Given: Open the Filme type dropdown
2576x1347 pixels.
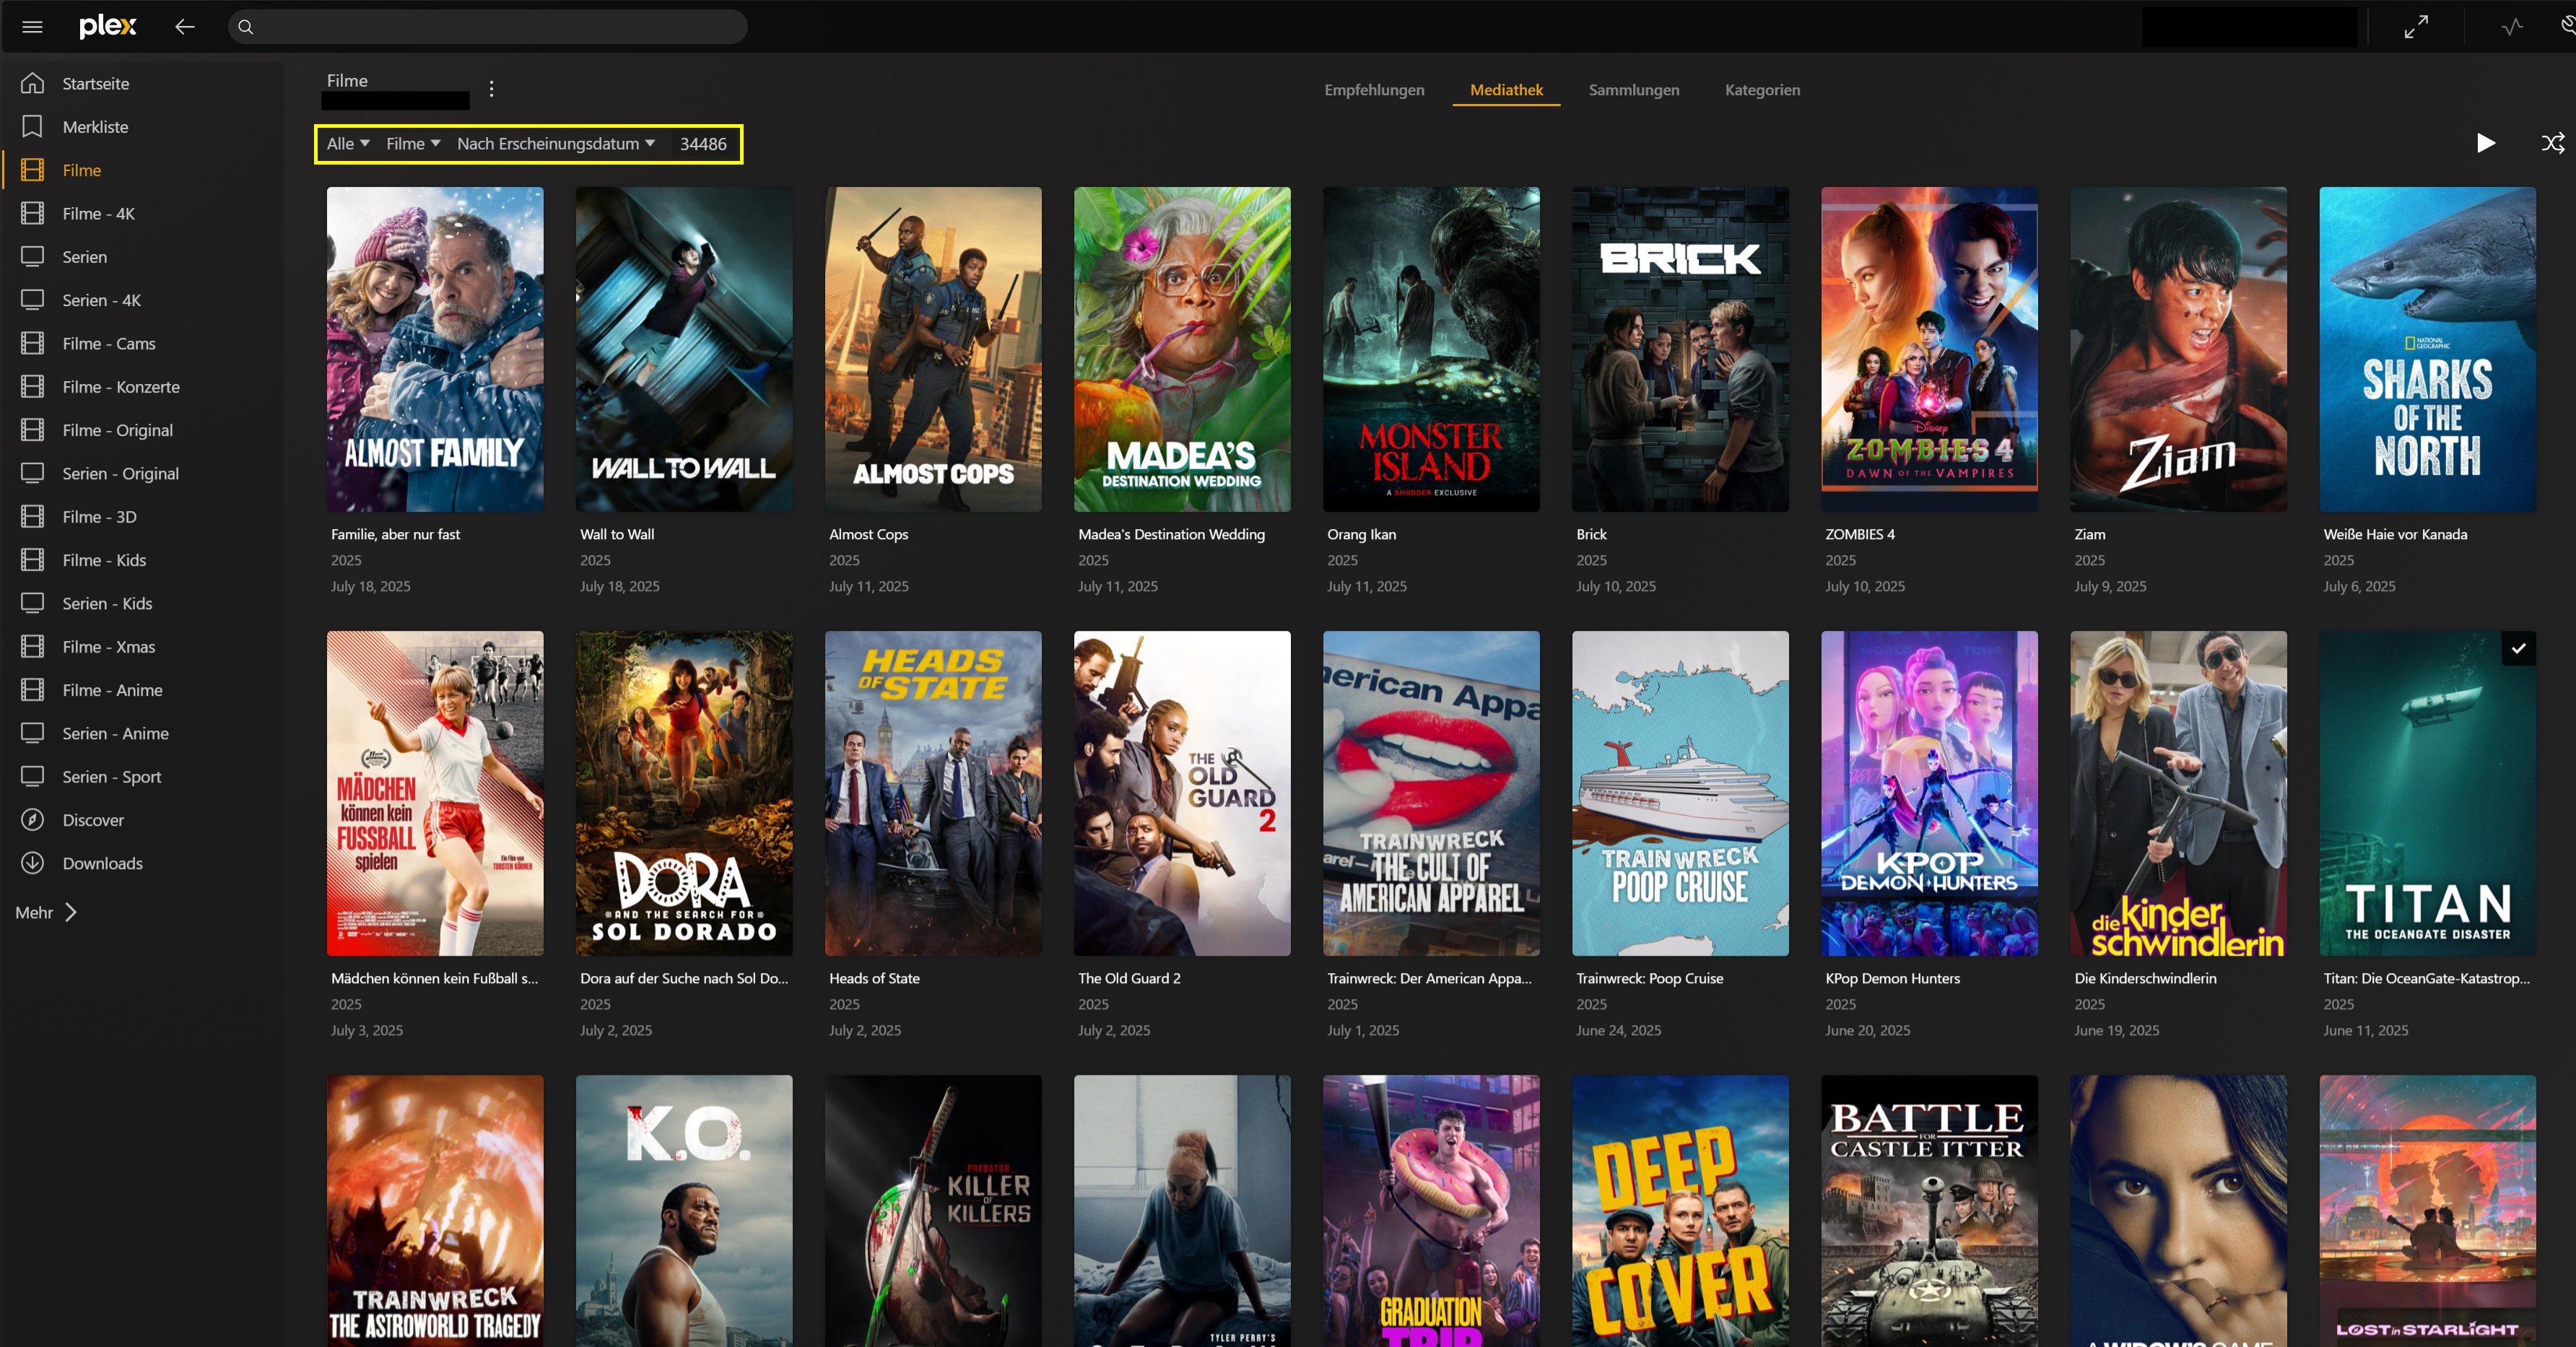Looking at the screenshot, I should pos(413,144).
